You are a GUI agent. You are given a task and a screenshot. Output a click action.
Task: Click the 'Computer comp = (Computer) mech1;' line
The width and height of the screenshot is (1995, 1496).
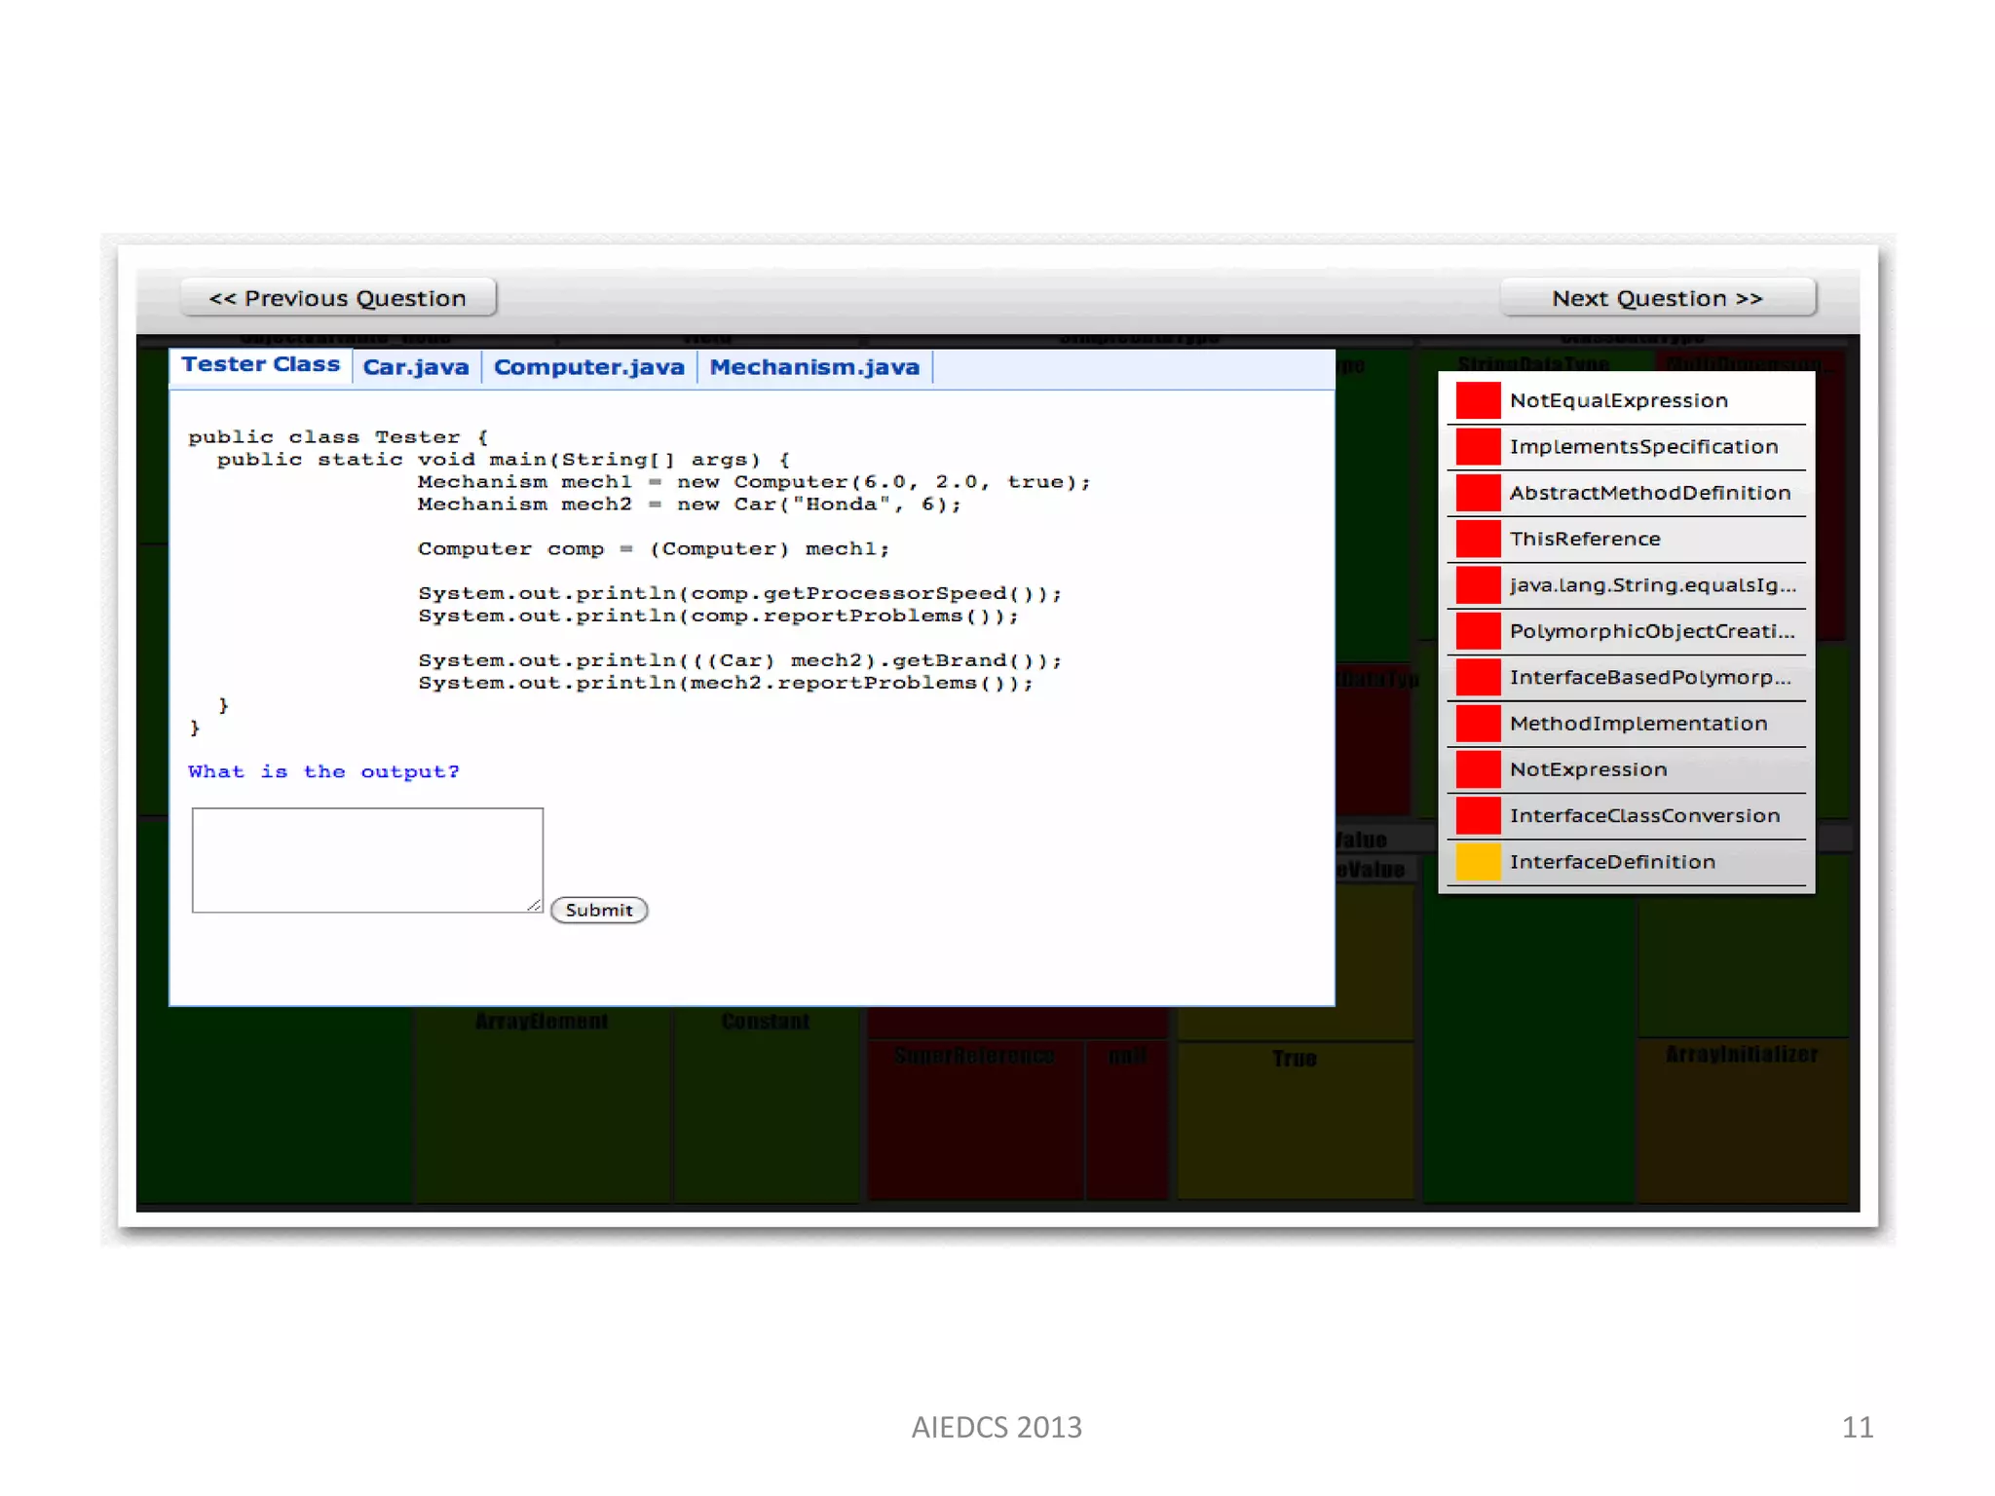(x=654, y=548)
